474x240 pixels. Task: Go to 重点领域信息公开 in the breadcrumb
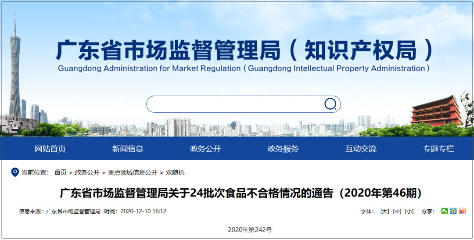click(x=133, y=172)
